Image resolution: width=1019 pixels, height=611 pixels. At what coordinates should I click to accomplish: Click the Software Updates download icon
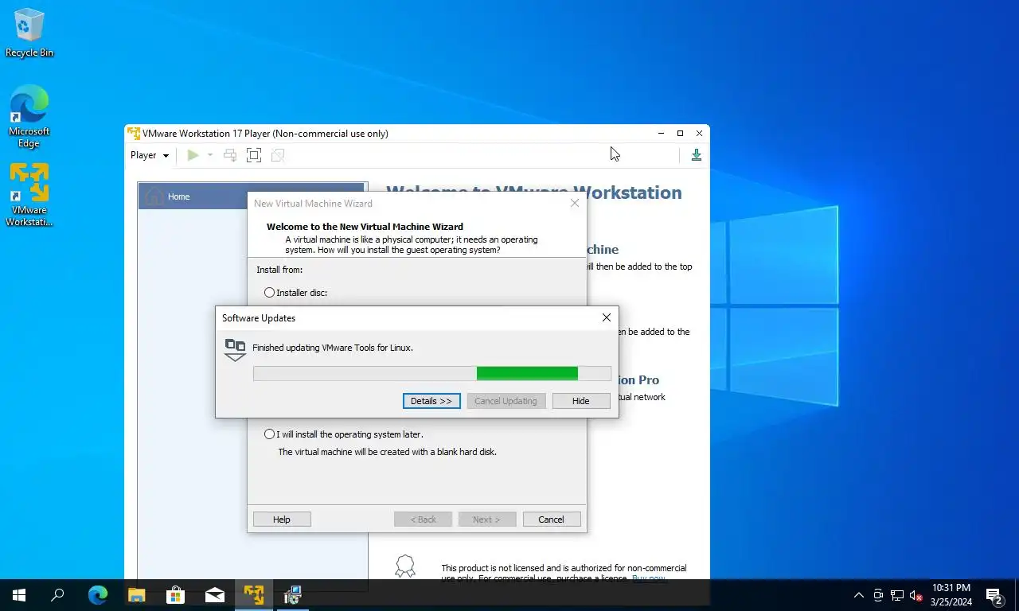coord(235,350)
